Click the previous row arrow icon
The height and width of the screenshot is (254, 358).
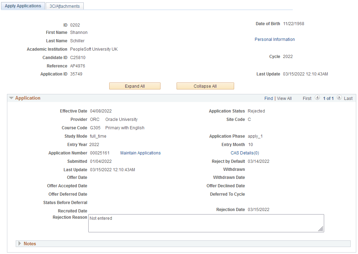pos(317,97)
